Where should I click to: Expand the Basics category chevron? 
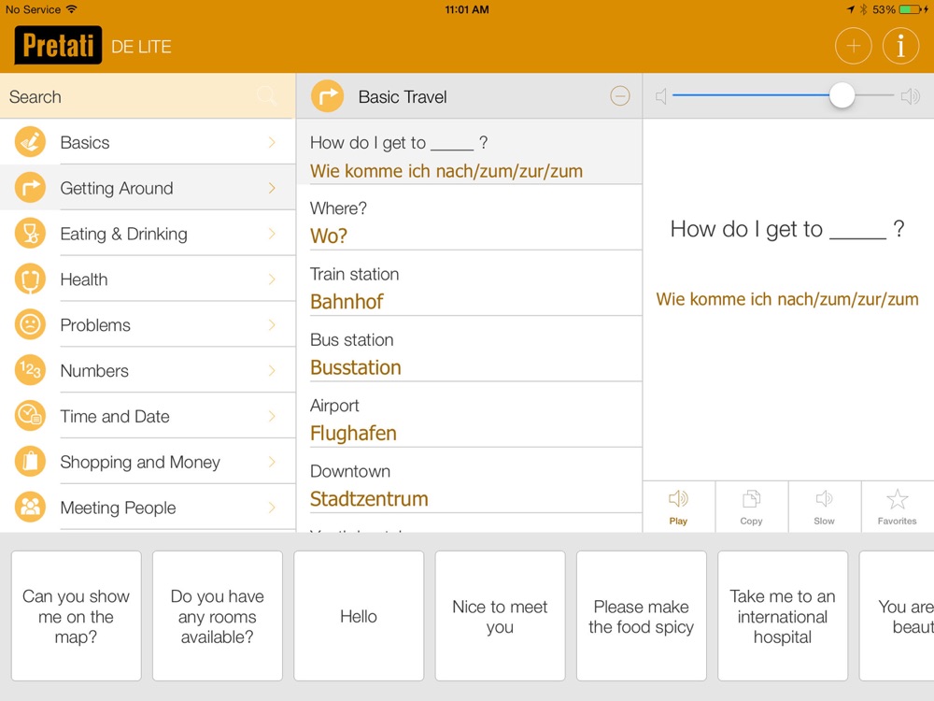point(272,142)
